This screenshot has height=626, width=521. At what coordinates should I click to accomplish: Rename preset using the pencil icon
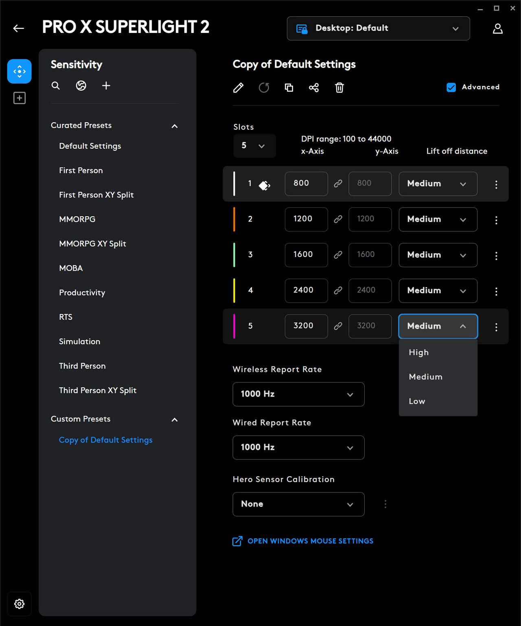(x=239, y=88)
